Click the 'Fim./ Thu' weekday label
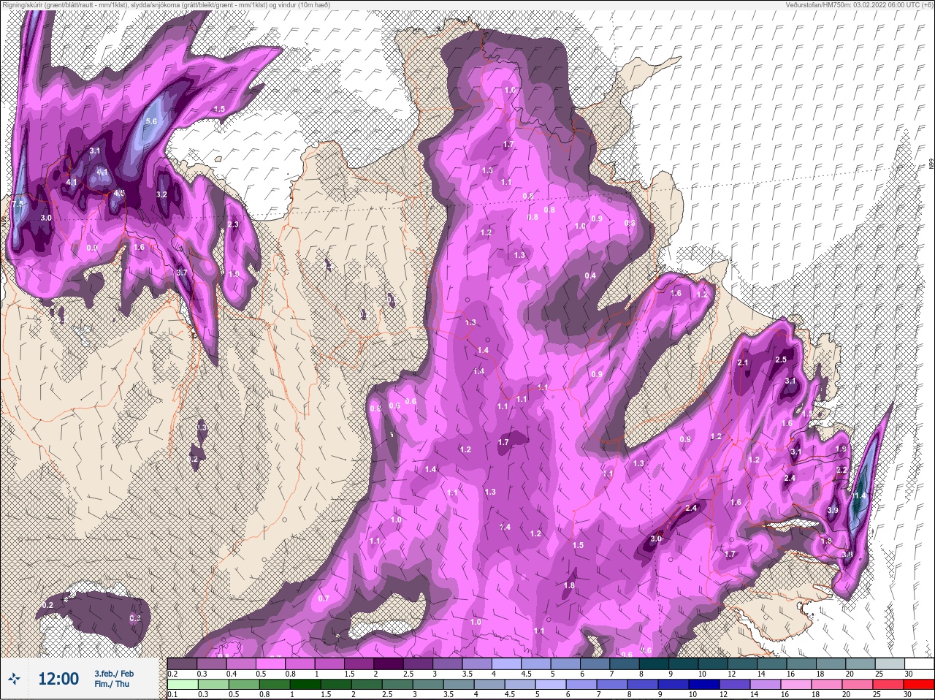This screenshot has height=700, width=935. 112,684
